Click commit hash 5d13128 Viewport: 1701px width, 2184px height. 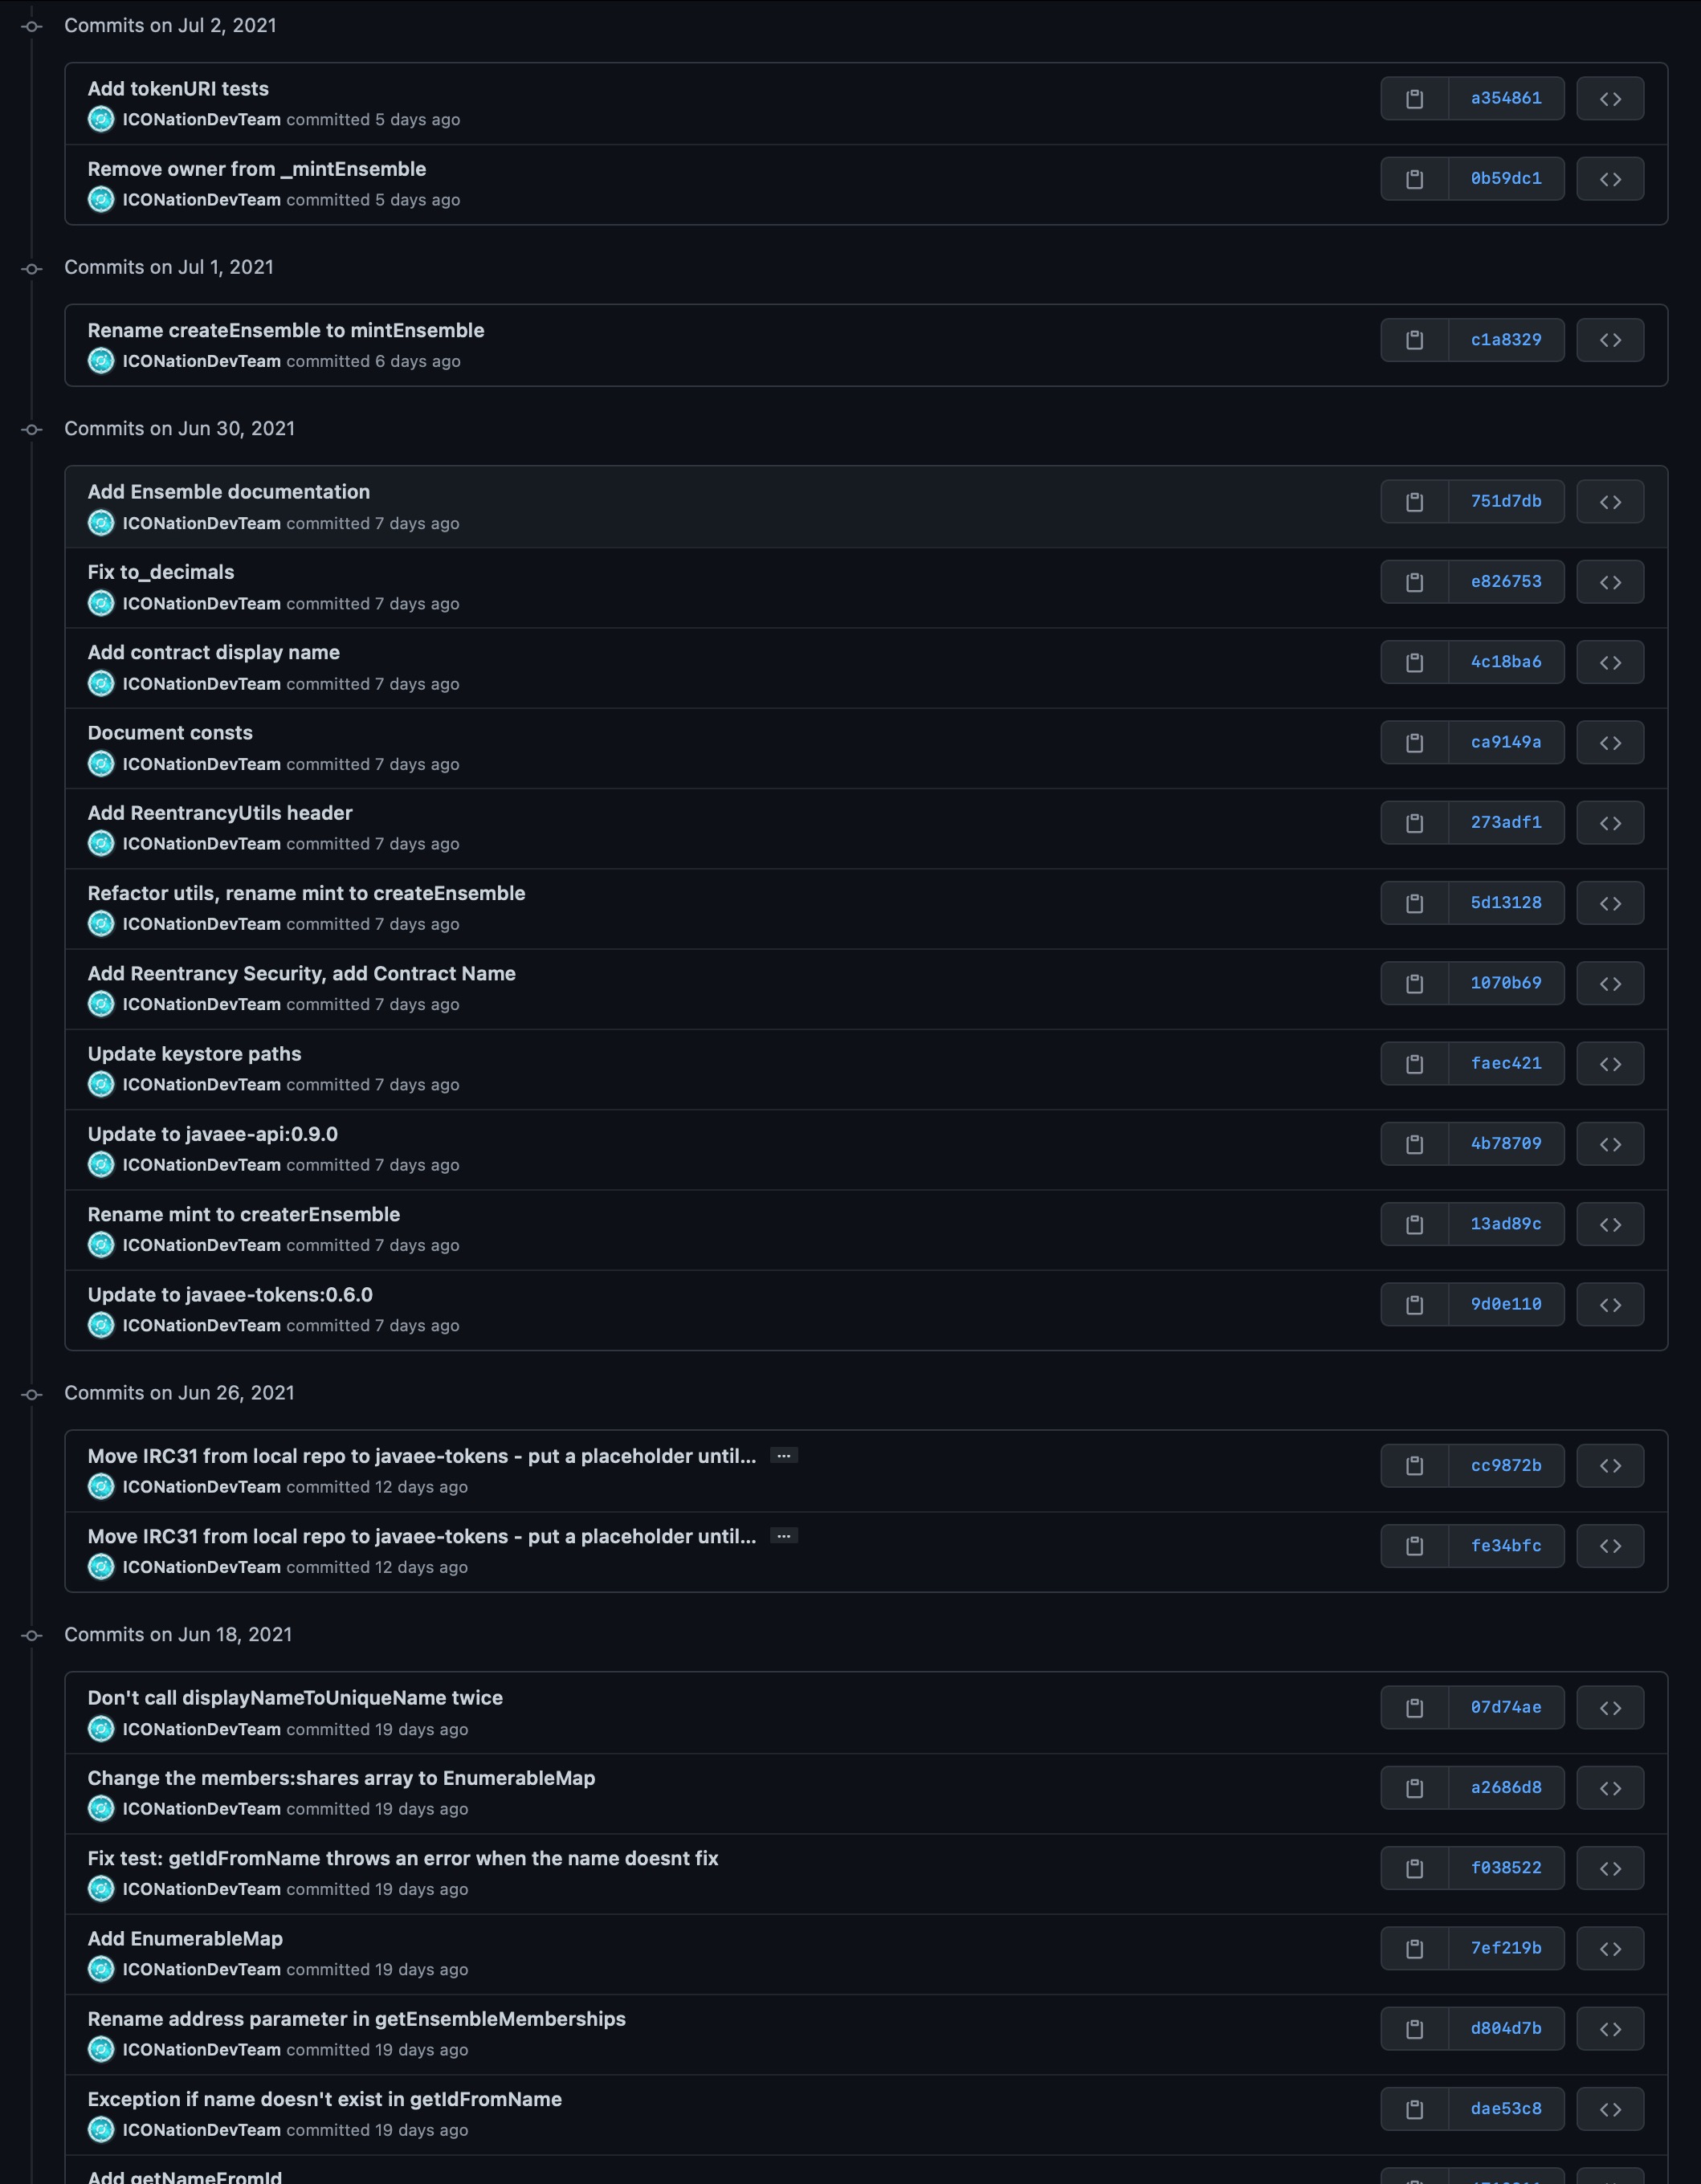point(1505,903)
